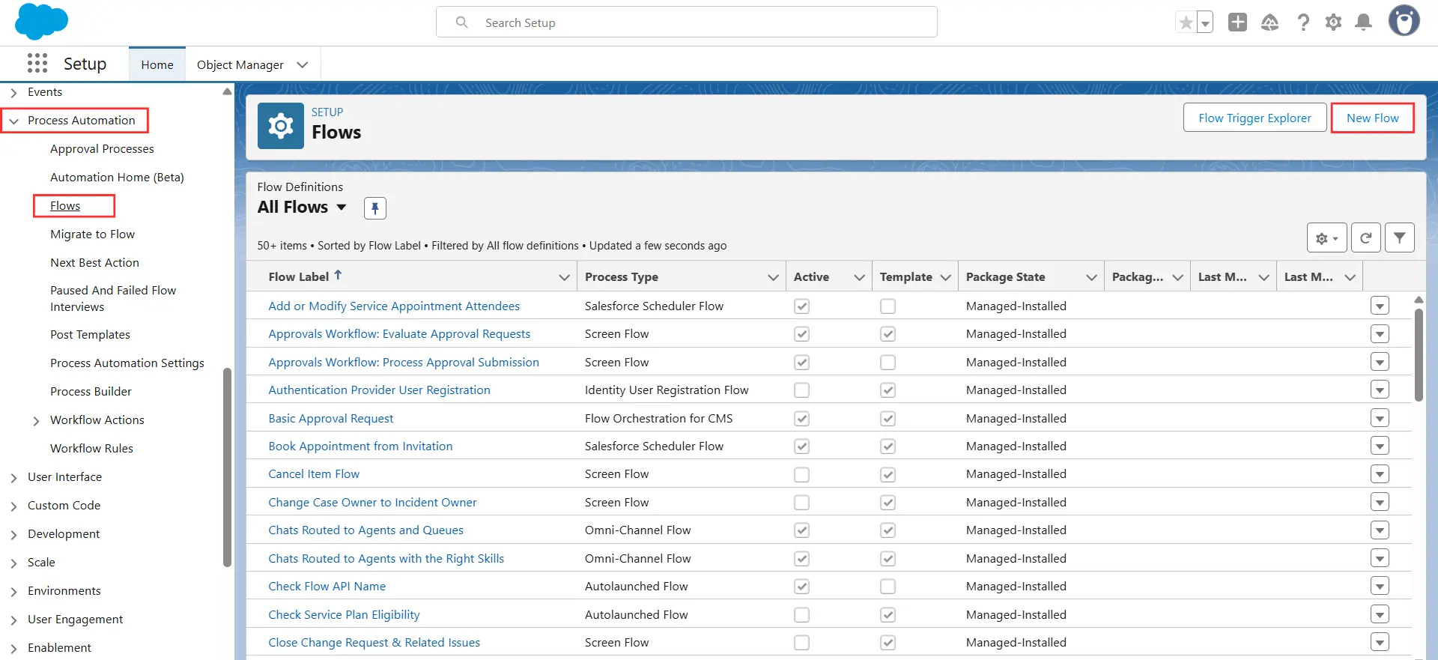Open Chats Routed to Agents with the Right Skills
Screen dimensions: 1438x660
[386, 558]
